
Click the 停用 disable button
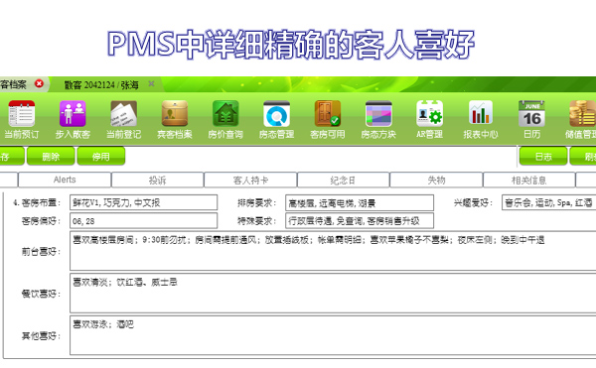(x=100, y=157)
